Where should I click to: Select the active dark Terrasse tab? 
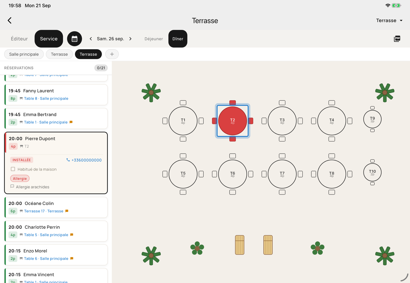88,54
